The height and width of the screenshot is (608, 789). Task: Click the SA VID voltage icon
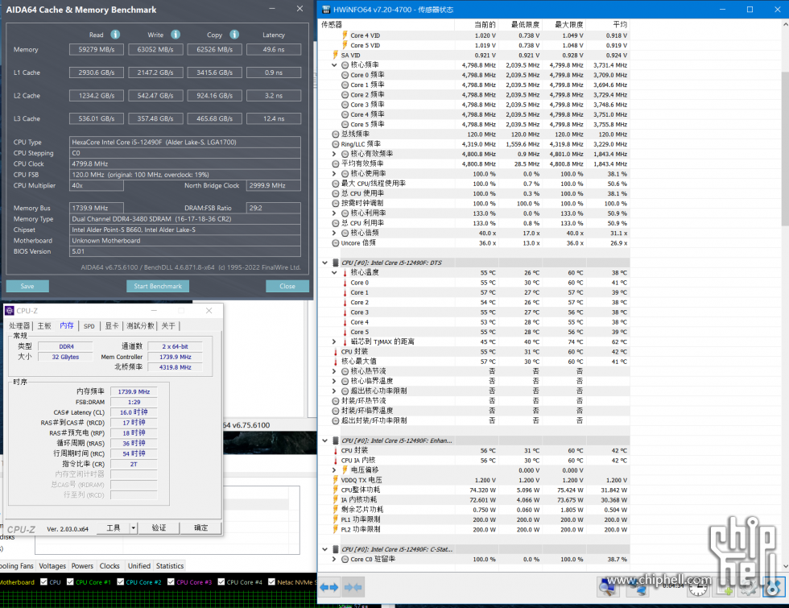336,55
